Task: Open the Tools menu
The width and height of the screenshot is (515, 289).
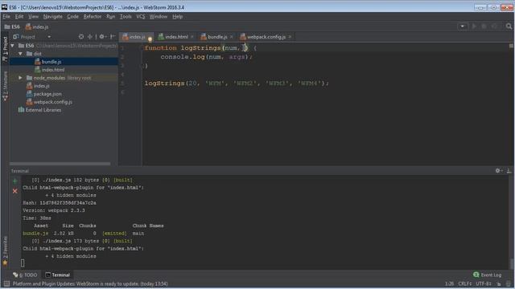Action: (126, 16)
